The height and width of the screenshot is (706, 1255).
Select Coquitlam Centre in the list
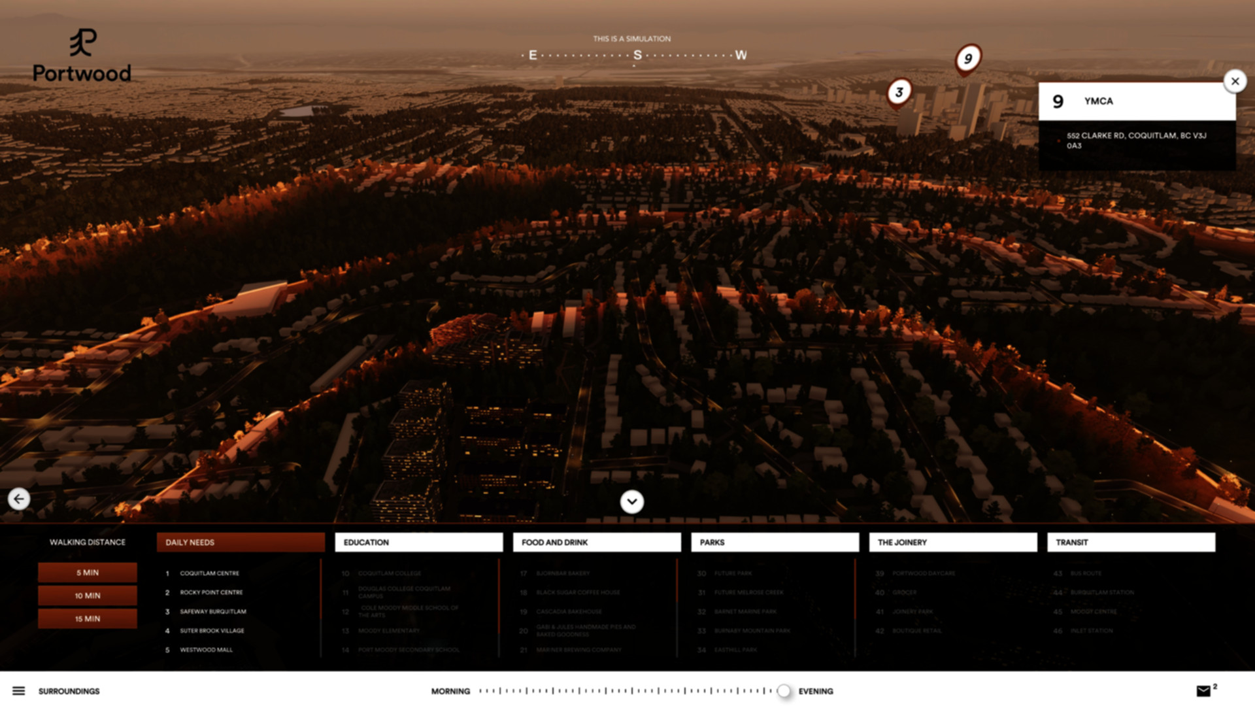click(x=209, y=573)
